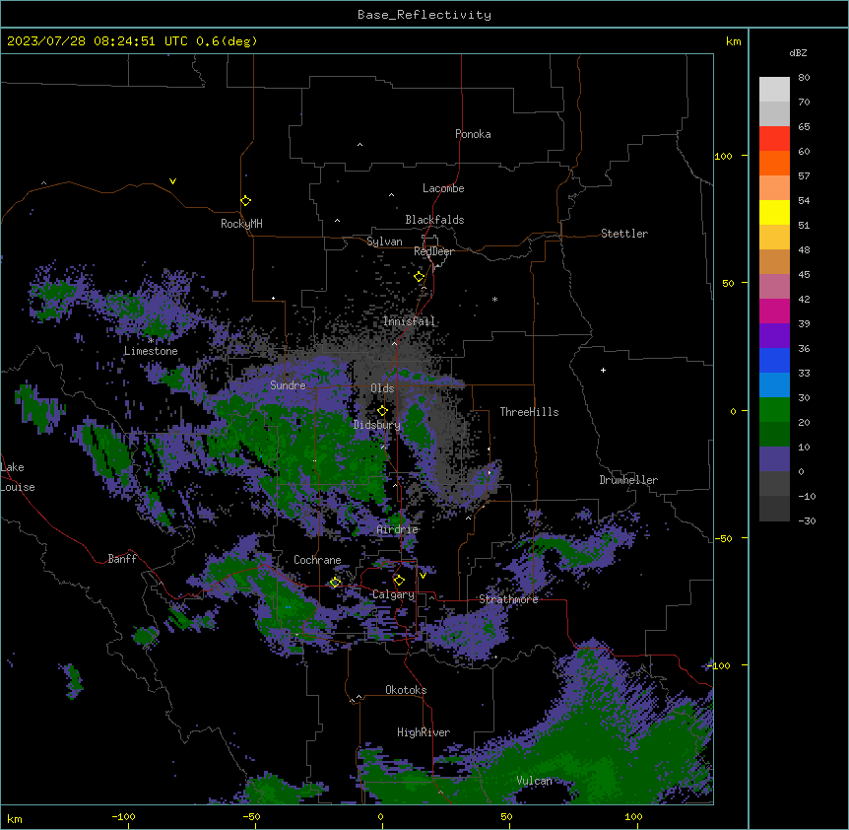Viewport: 849px width, 830px height.
Task: Click the ThreeHills label
Action: click(x=529, y=412)
